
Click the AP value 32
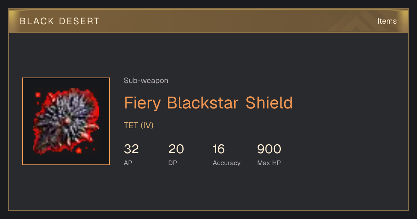point(131,149)
